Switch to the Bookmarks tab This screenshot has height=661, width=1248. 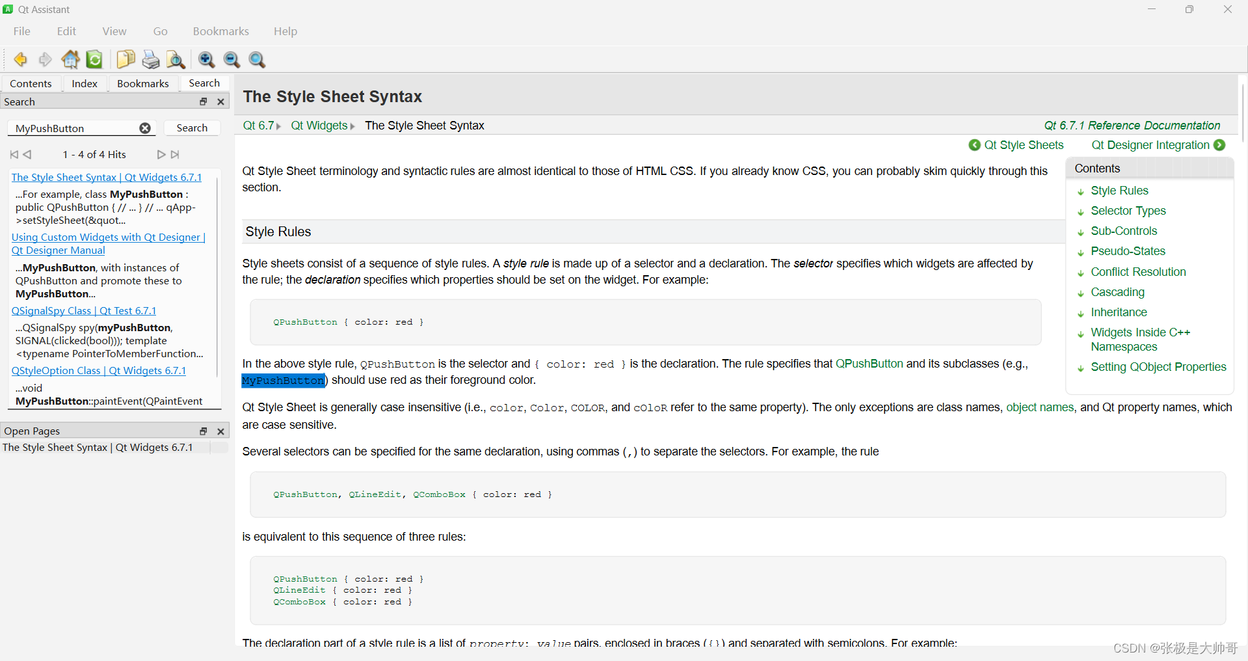point(143,83)
